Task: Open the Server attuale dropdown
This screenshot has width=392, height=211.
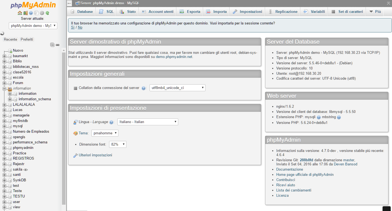Action: (x=33, y=26)
